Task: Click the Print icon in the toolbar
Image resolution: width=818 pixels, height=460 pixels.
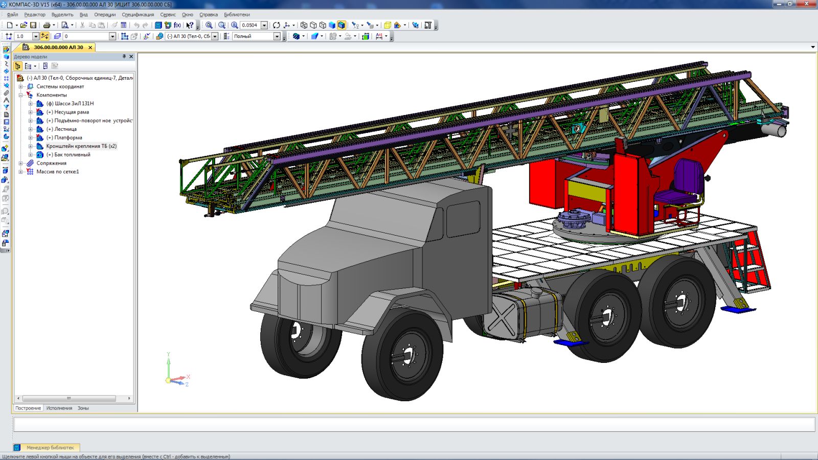Action: 47,25
